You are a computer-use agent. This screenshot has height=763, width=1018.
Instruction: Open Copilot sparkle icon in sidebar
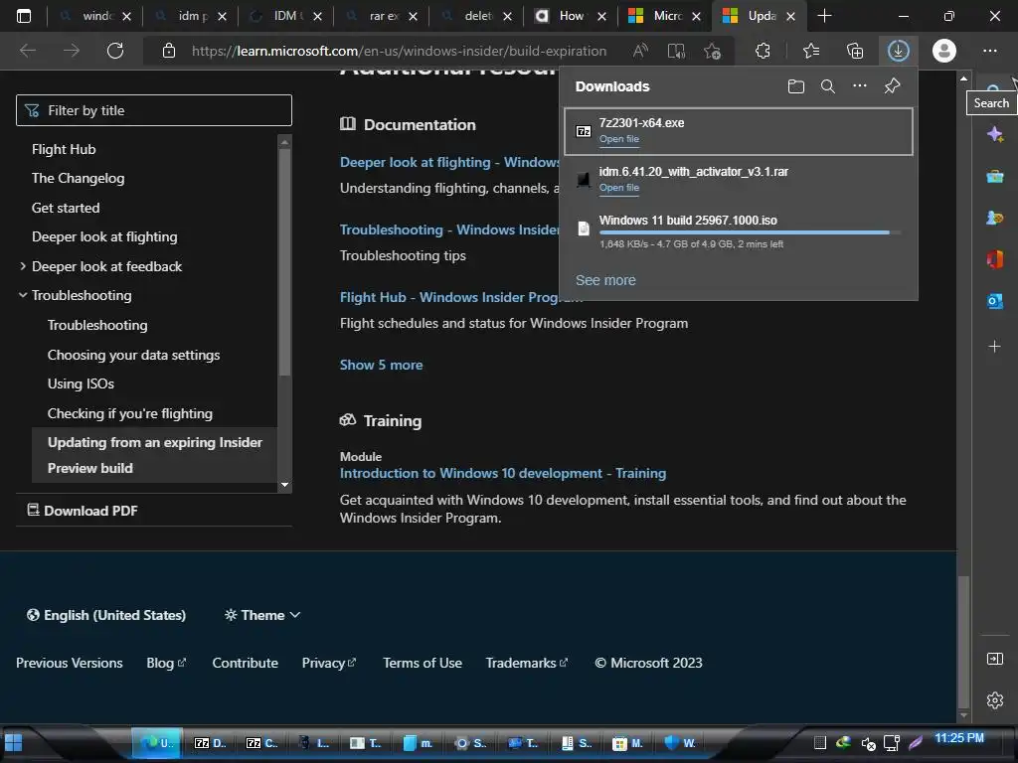coord(994,135)
